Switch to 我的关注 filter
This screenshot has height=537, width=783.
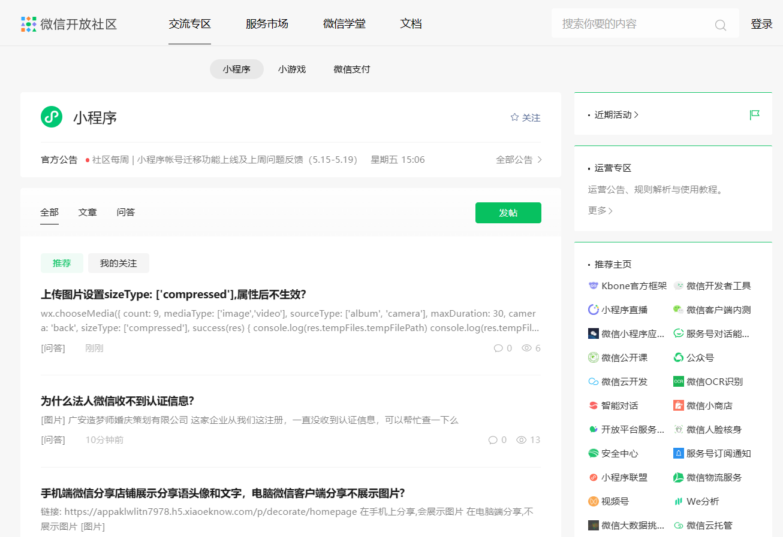(118, 263)
